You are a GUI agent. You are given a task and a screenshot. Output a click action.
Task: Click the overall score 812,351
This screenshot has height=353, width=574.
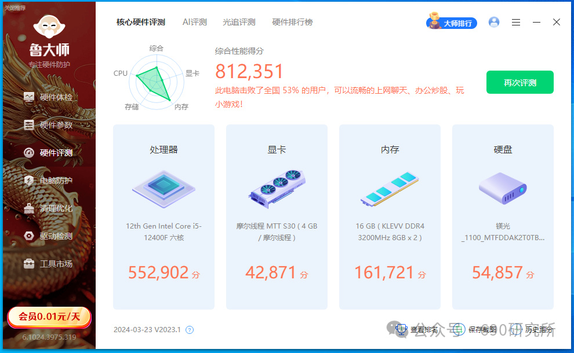pyautogui.click(x=249, y=71)
